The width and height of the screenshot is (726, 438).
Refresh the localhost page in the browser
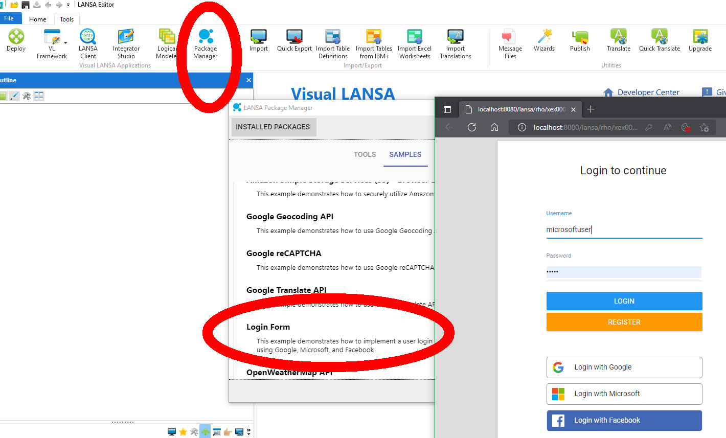[x=471, y=127]
